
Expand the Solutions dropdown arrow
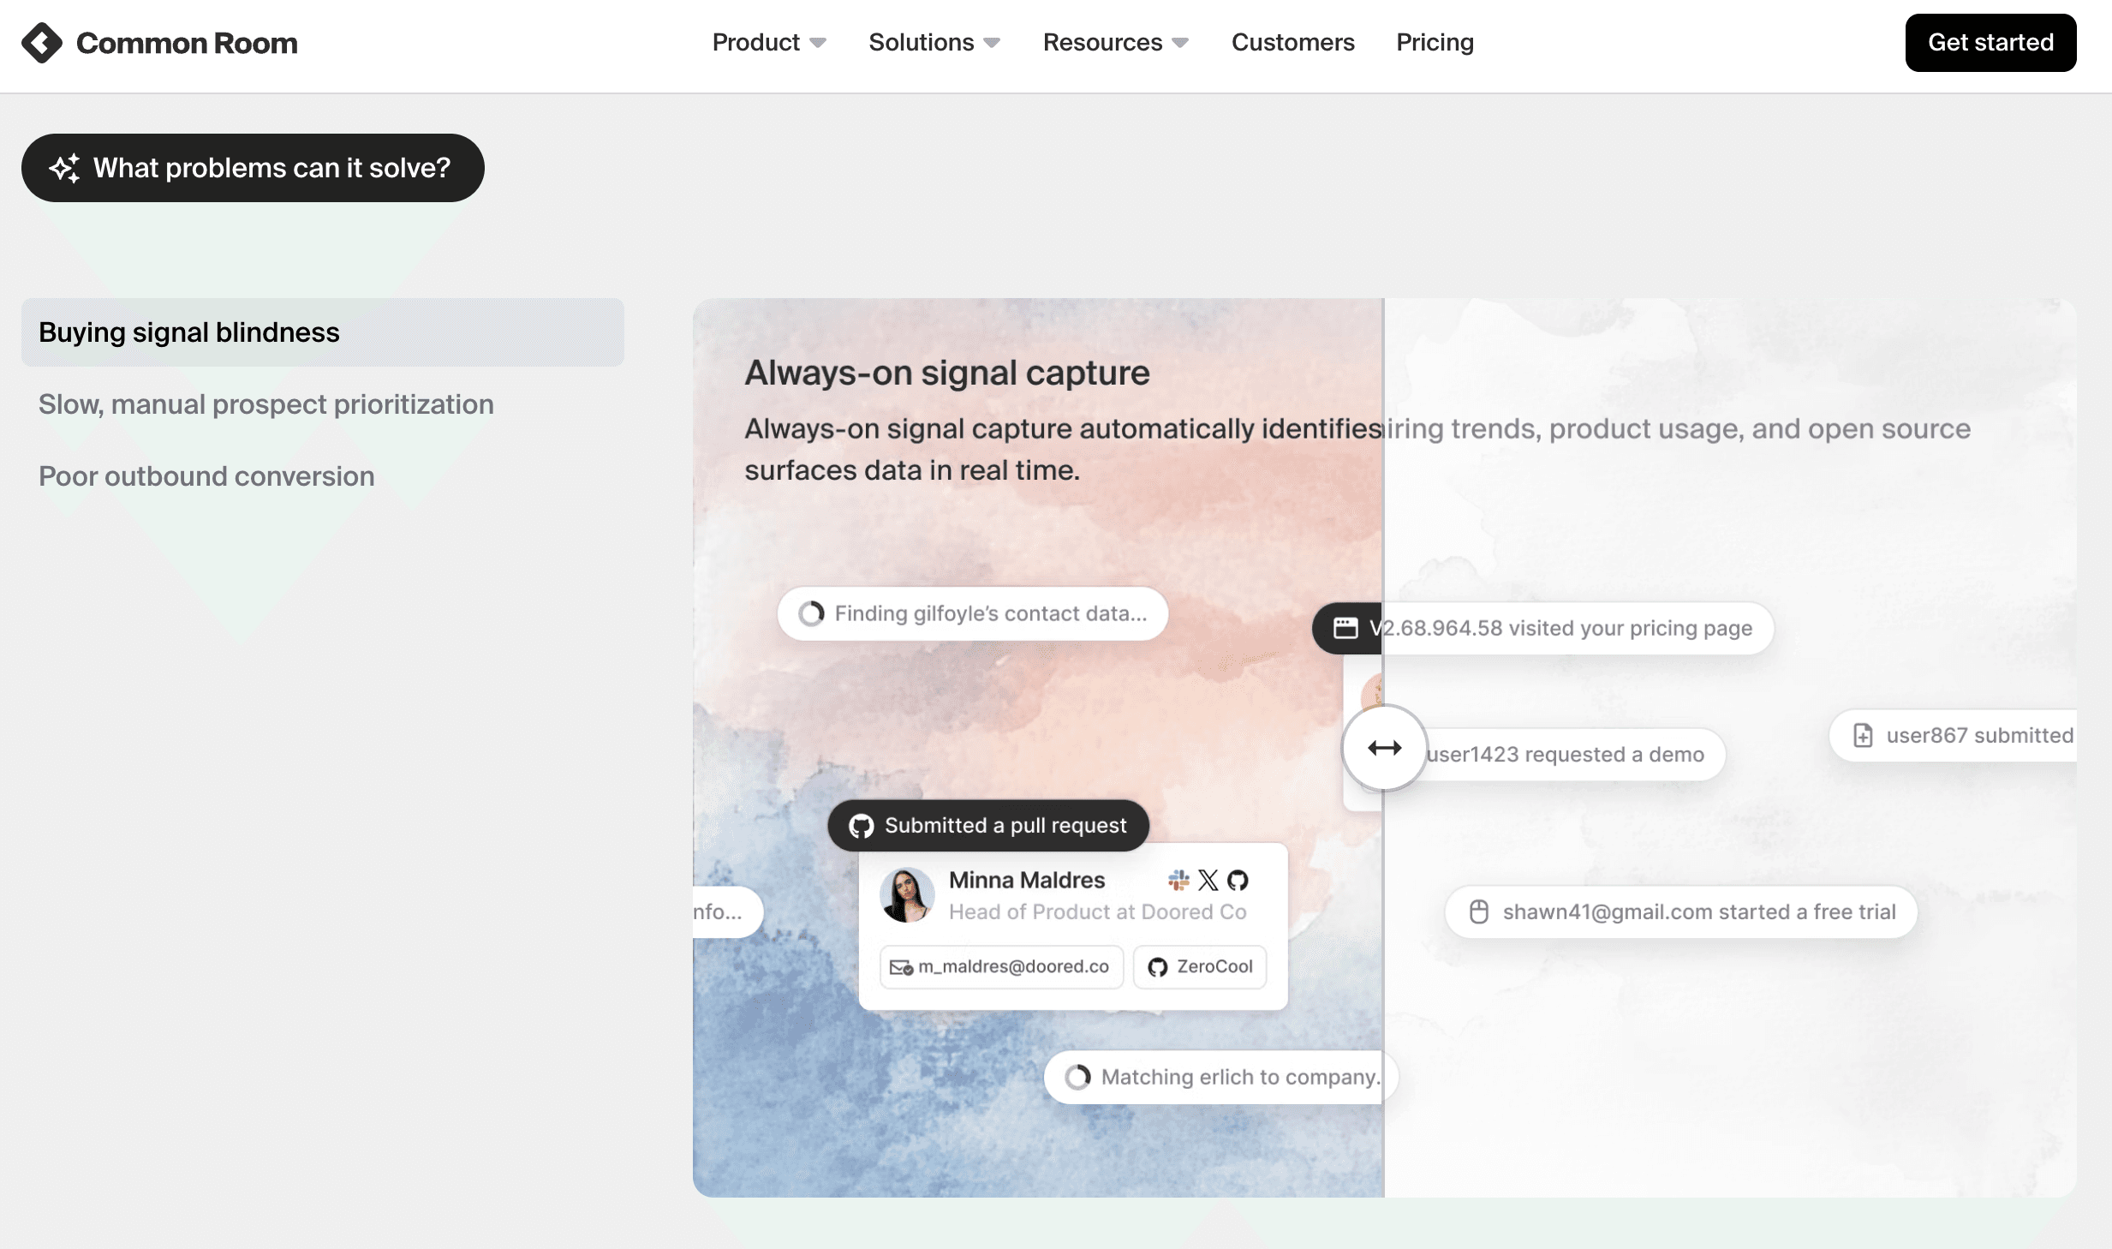(x=992, y=43)
